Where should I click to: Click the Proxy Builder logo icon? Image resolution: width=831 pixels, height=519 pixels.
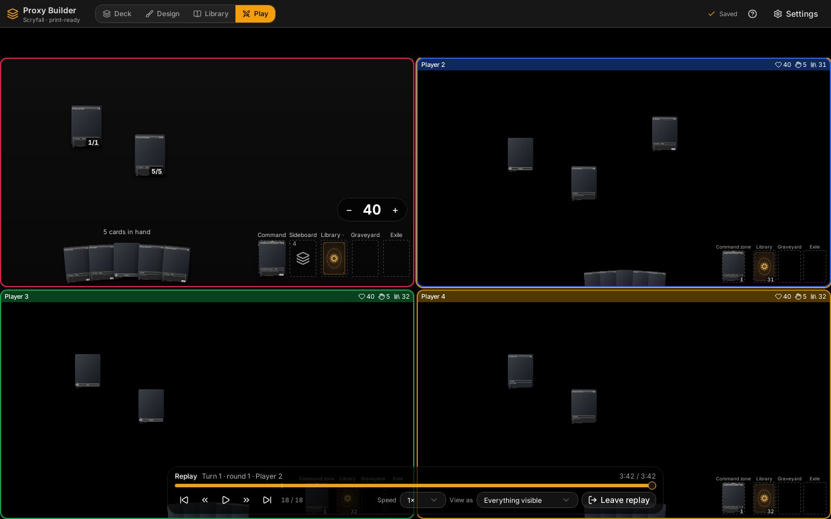click(x=13, y=14)
